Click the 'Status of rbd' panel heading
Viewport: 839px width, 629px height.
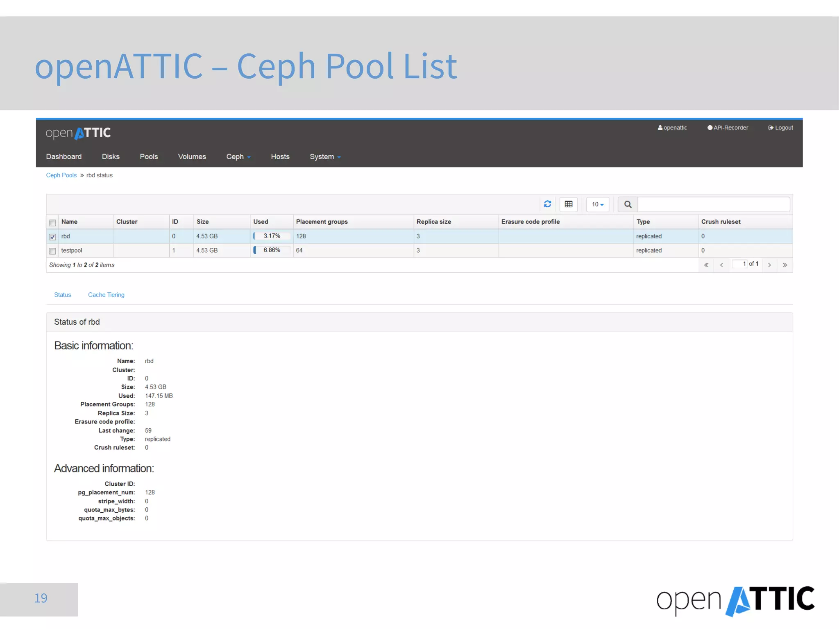coord(77,322)
